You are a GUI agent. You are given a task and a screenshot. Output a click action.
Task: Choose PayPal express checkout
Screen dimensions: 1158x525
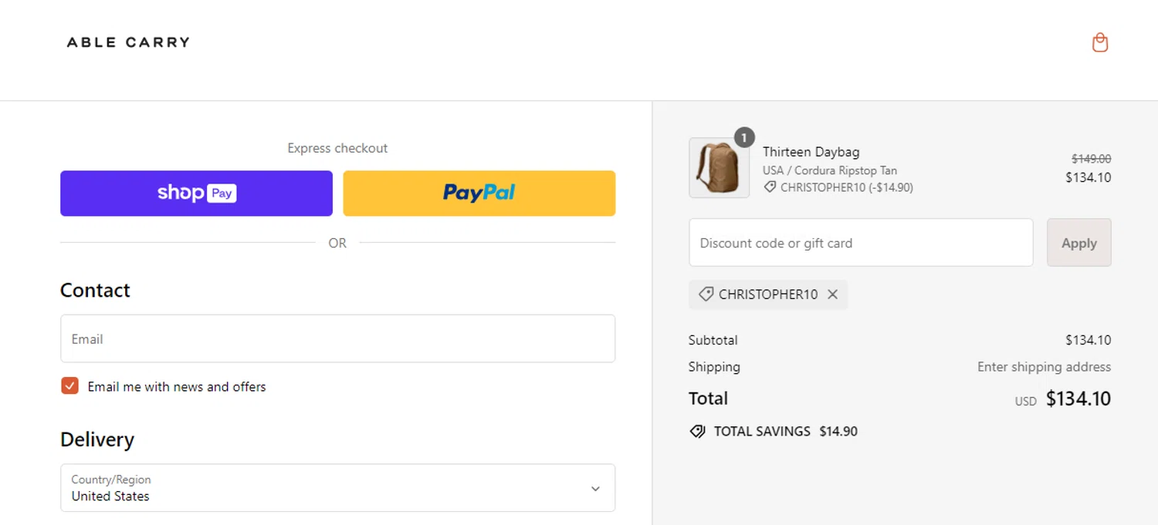pos(479,194)
